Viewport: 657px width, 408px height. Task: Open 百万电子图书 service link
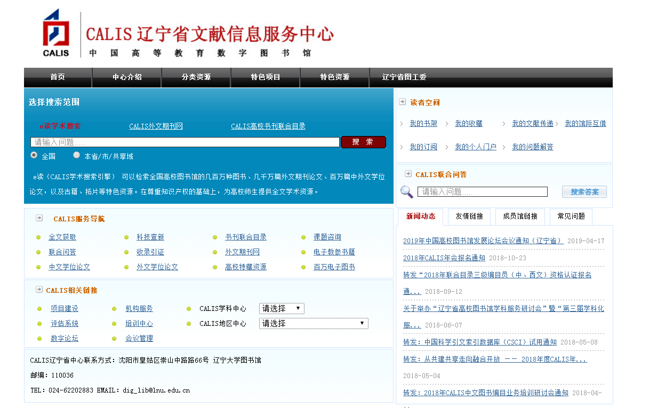(334, 267)
